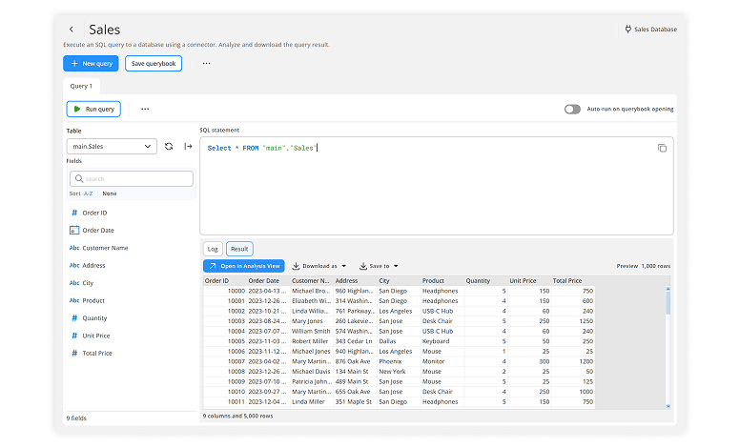Viewport: 740px width, 448px height.
Task: Click the Total Price number icon
Action: (x=74, y=353)
